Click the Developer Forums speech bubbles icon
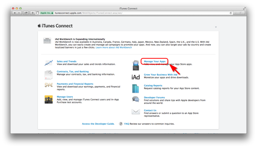 (x=136, y=99)
